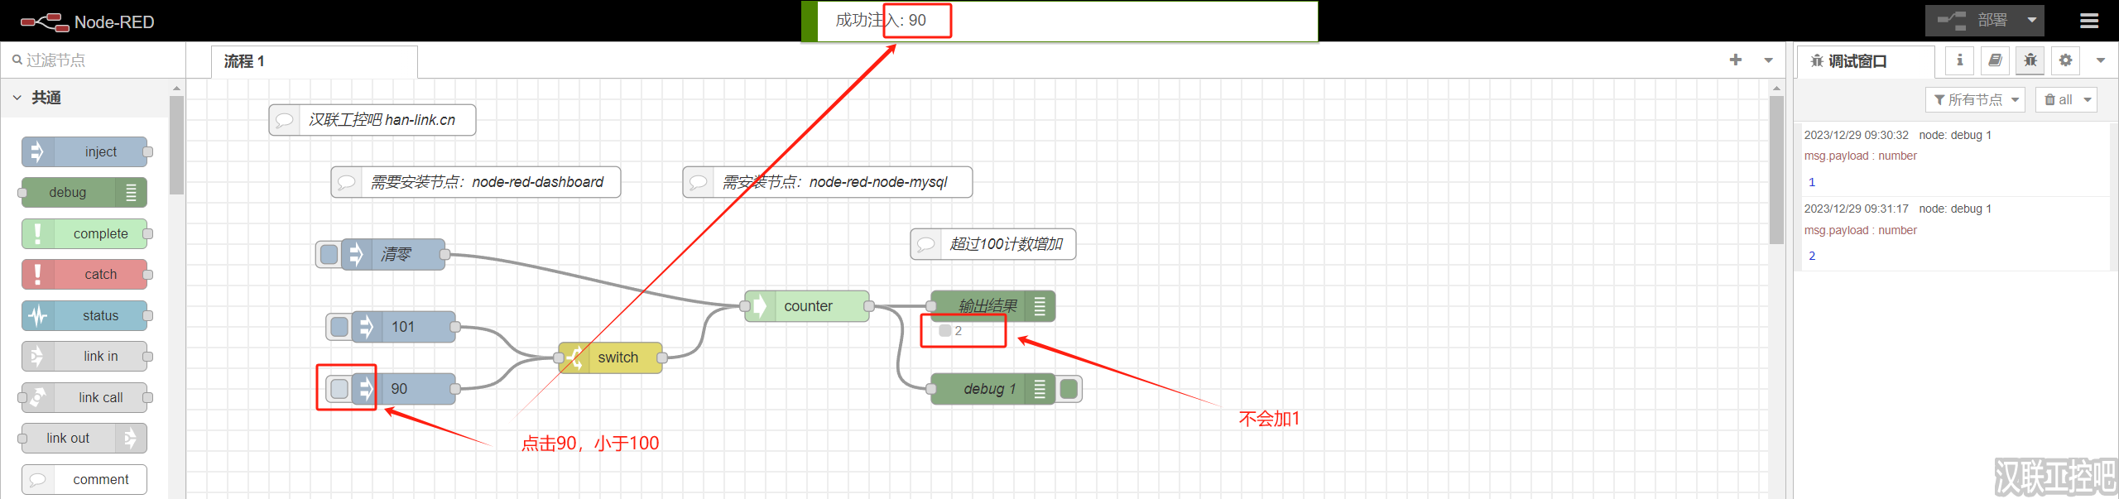The image size is (2119, 499).
Task: Show the configuration nodes gear tab
Action: click(x=2066, y=60)
